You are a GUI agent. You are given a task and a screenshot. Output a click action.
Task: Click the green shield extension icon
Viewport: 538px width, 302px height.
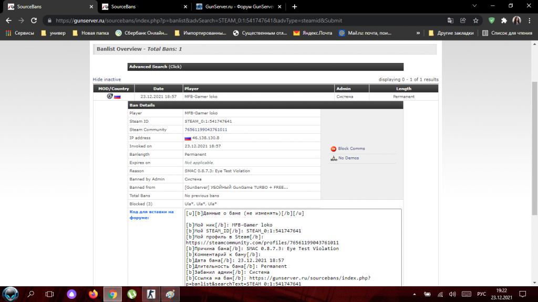[x=491, y=20]
